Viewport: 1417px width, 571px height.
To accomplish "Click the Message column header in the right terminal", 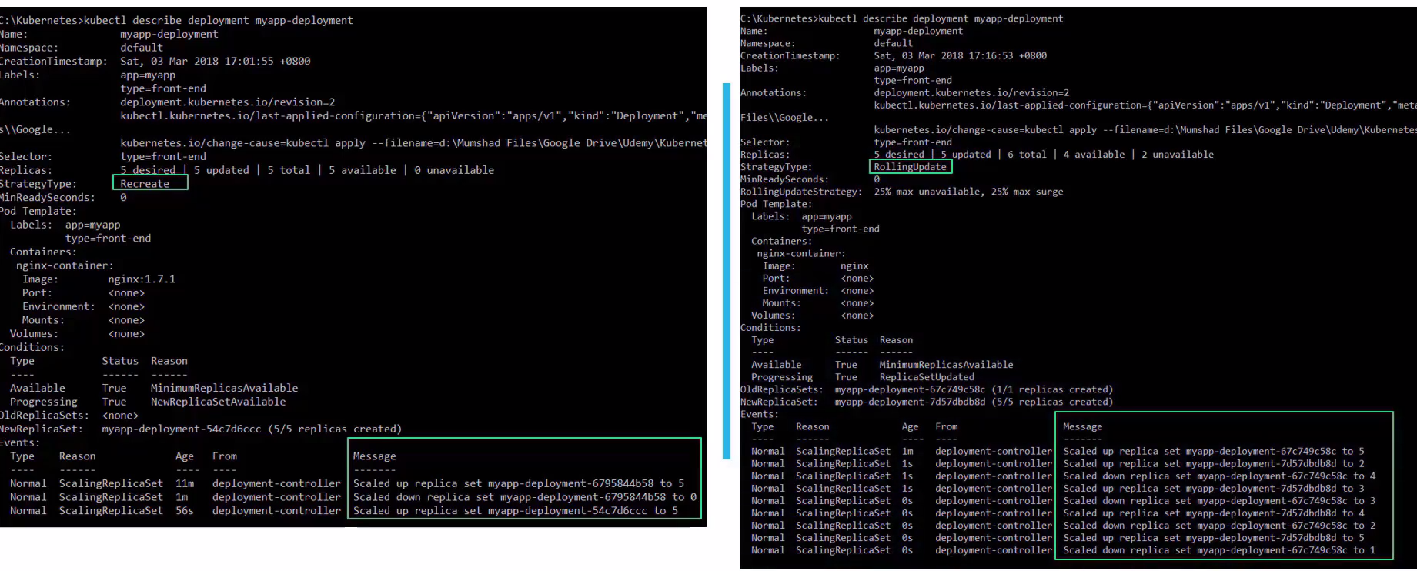I will pos(1082,426).
